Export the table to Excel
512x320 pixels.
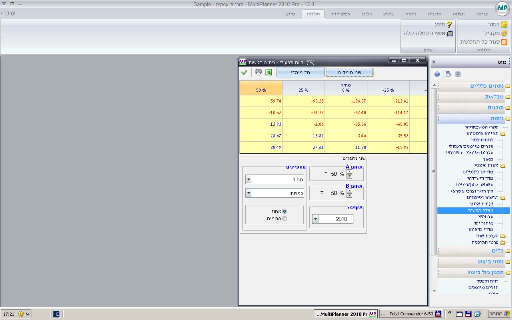click(268, 72)
